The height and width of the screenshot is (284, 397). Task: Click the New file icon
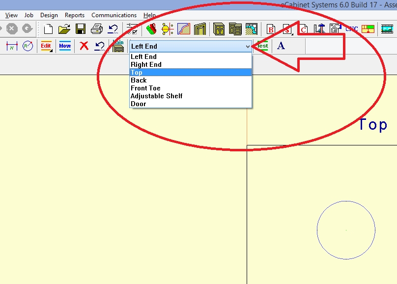click(x=48, y=29)
